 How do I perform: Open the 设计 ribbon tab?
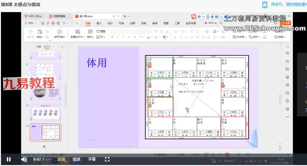[110, 23]
